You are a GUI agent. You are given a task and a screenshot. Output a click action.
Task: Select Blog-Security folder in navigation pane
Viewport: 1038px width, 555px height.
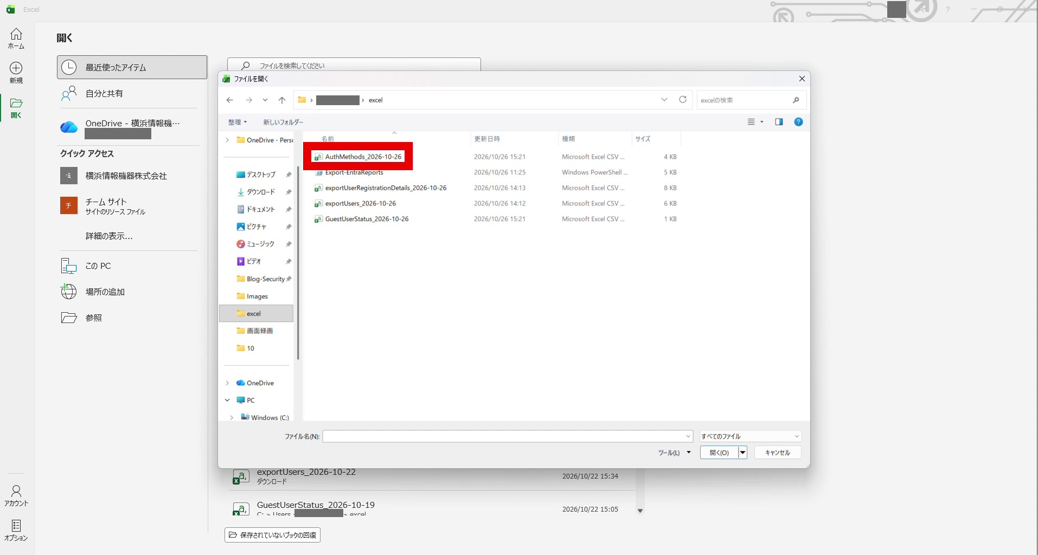coord(265,279)
